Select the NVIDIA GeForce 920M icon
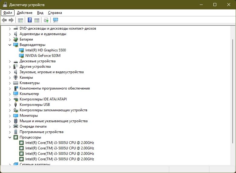This screenshot has width=236, height=173. pos(21,56)
